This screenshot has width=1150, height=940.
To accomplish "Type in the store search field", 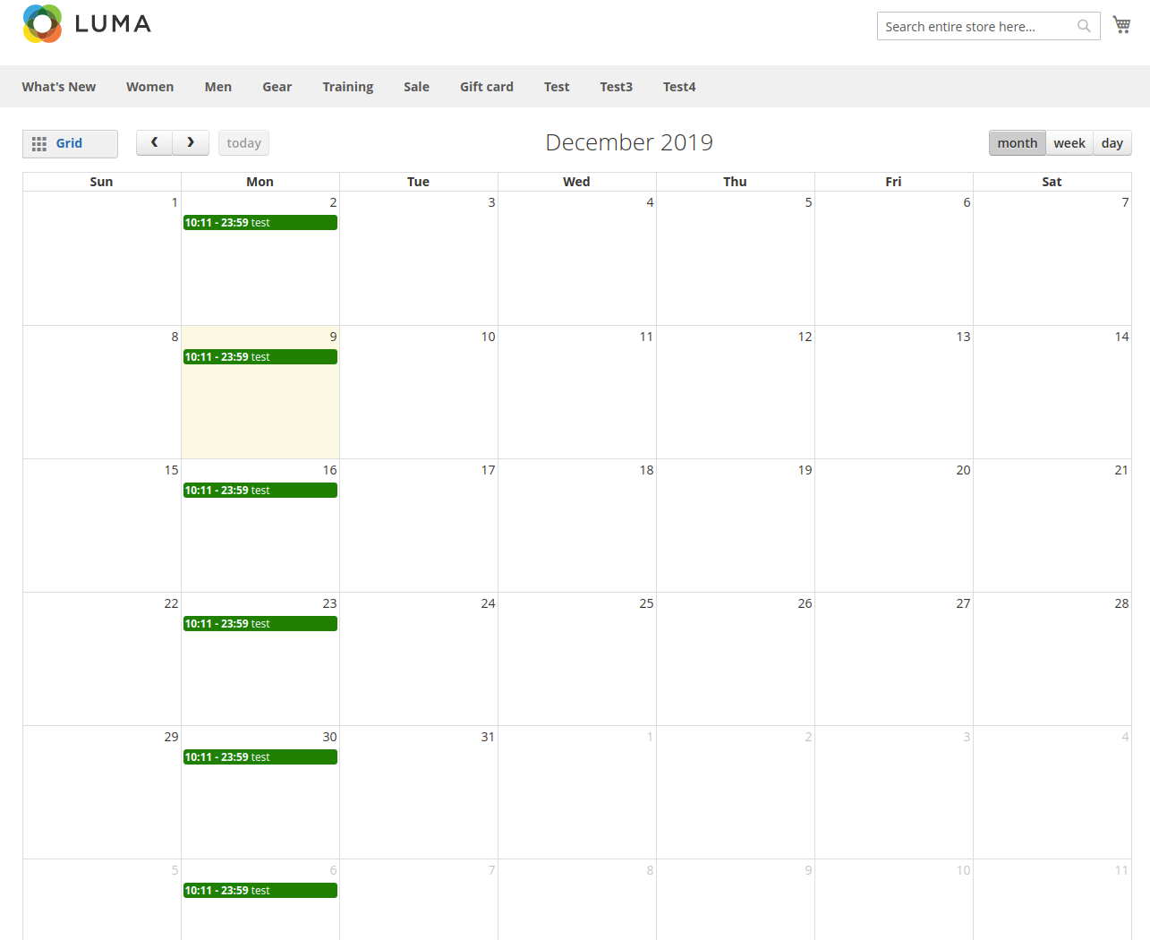I will (975, 27).
